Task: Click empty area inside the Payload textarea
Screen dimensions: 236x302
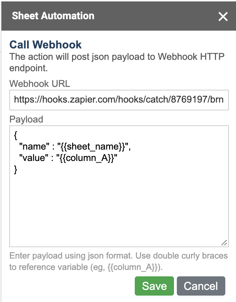Action: coord(119,208)
